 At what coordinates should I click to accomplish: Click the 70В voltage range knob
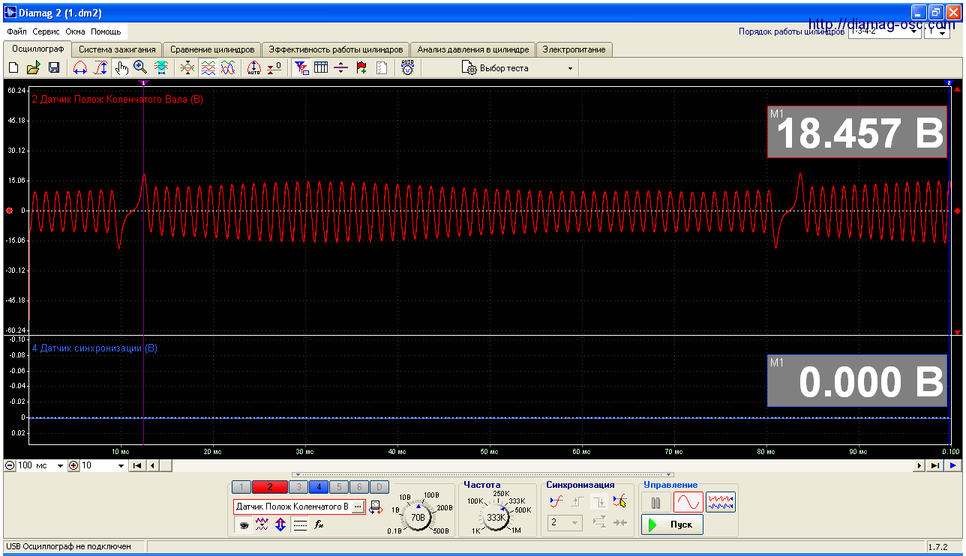point(418,516)
